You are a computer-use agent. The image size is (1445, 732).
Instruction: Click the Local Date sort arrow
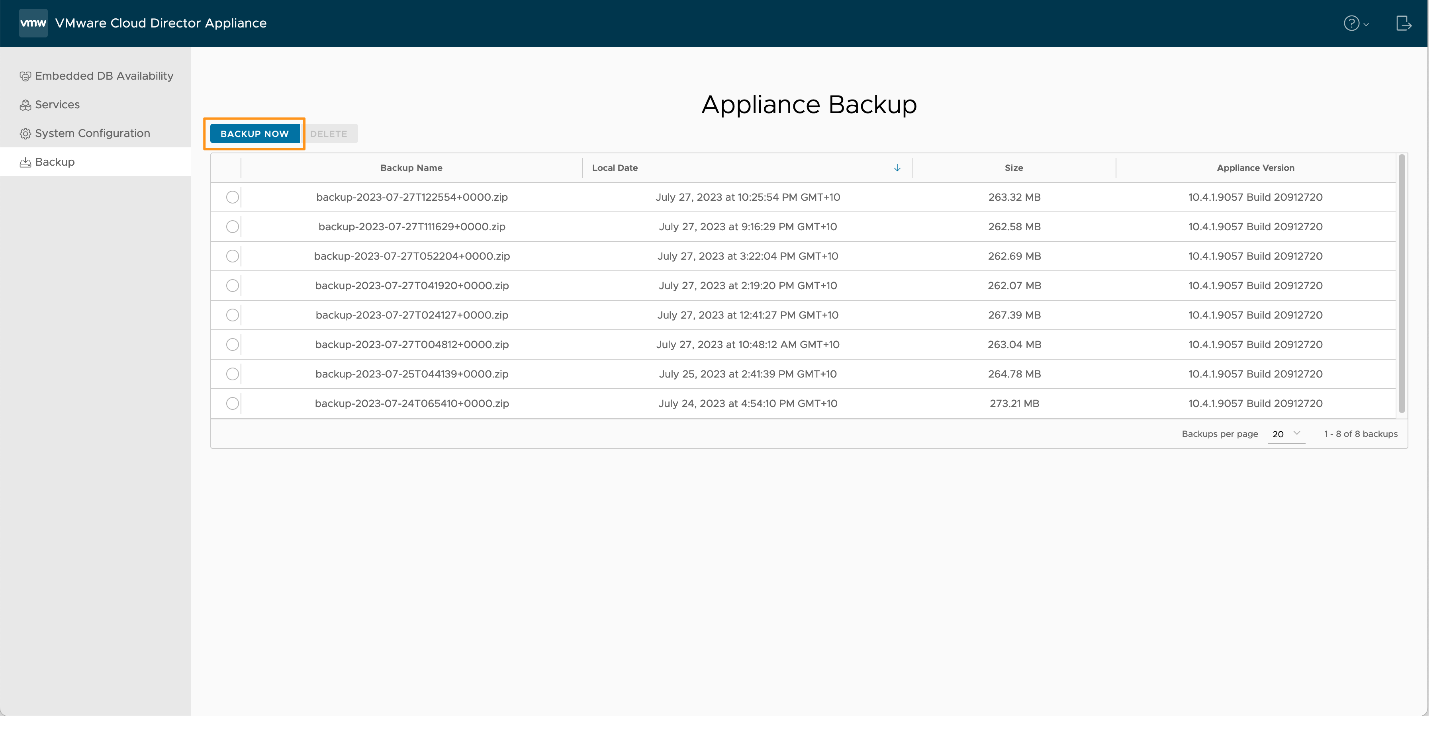point(897,168)
